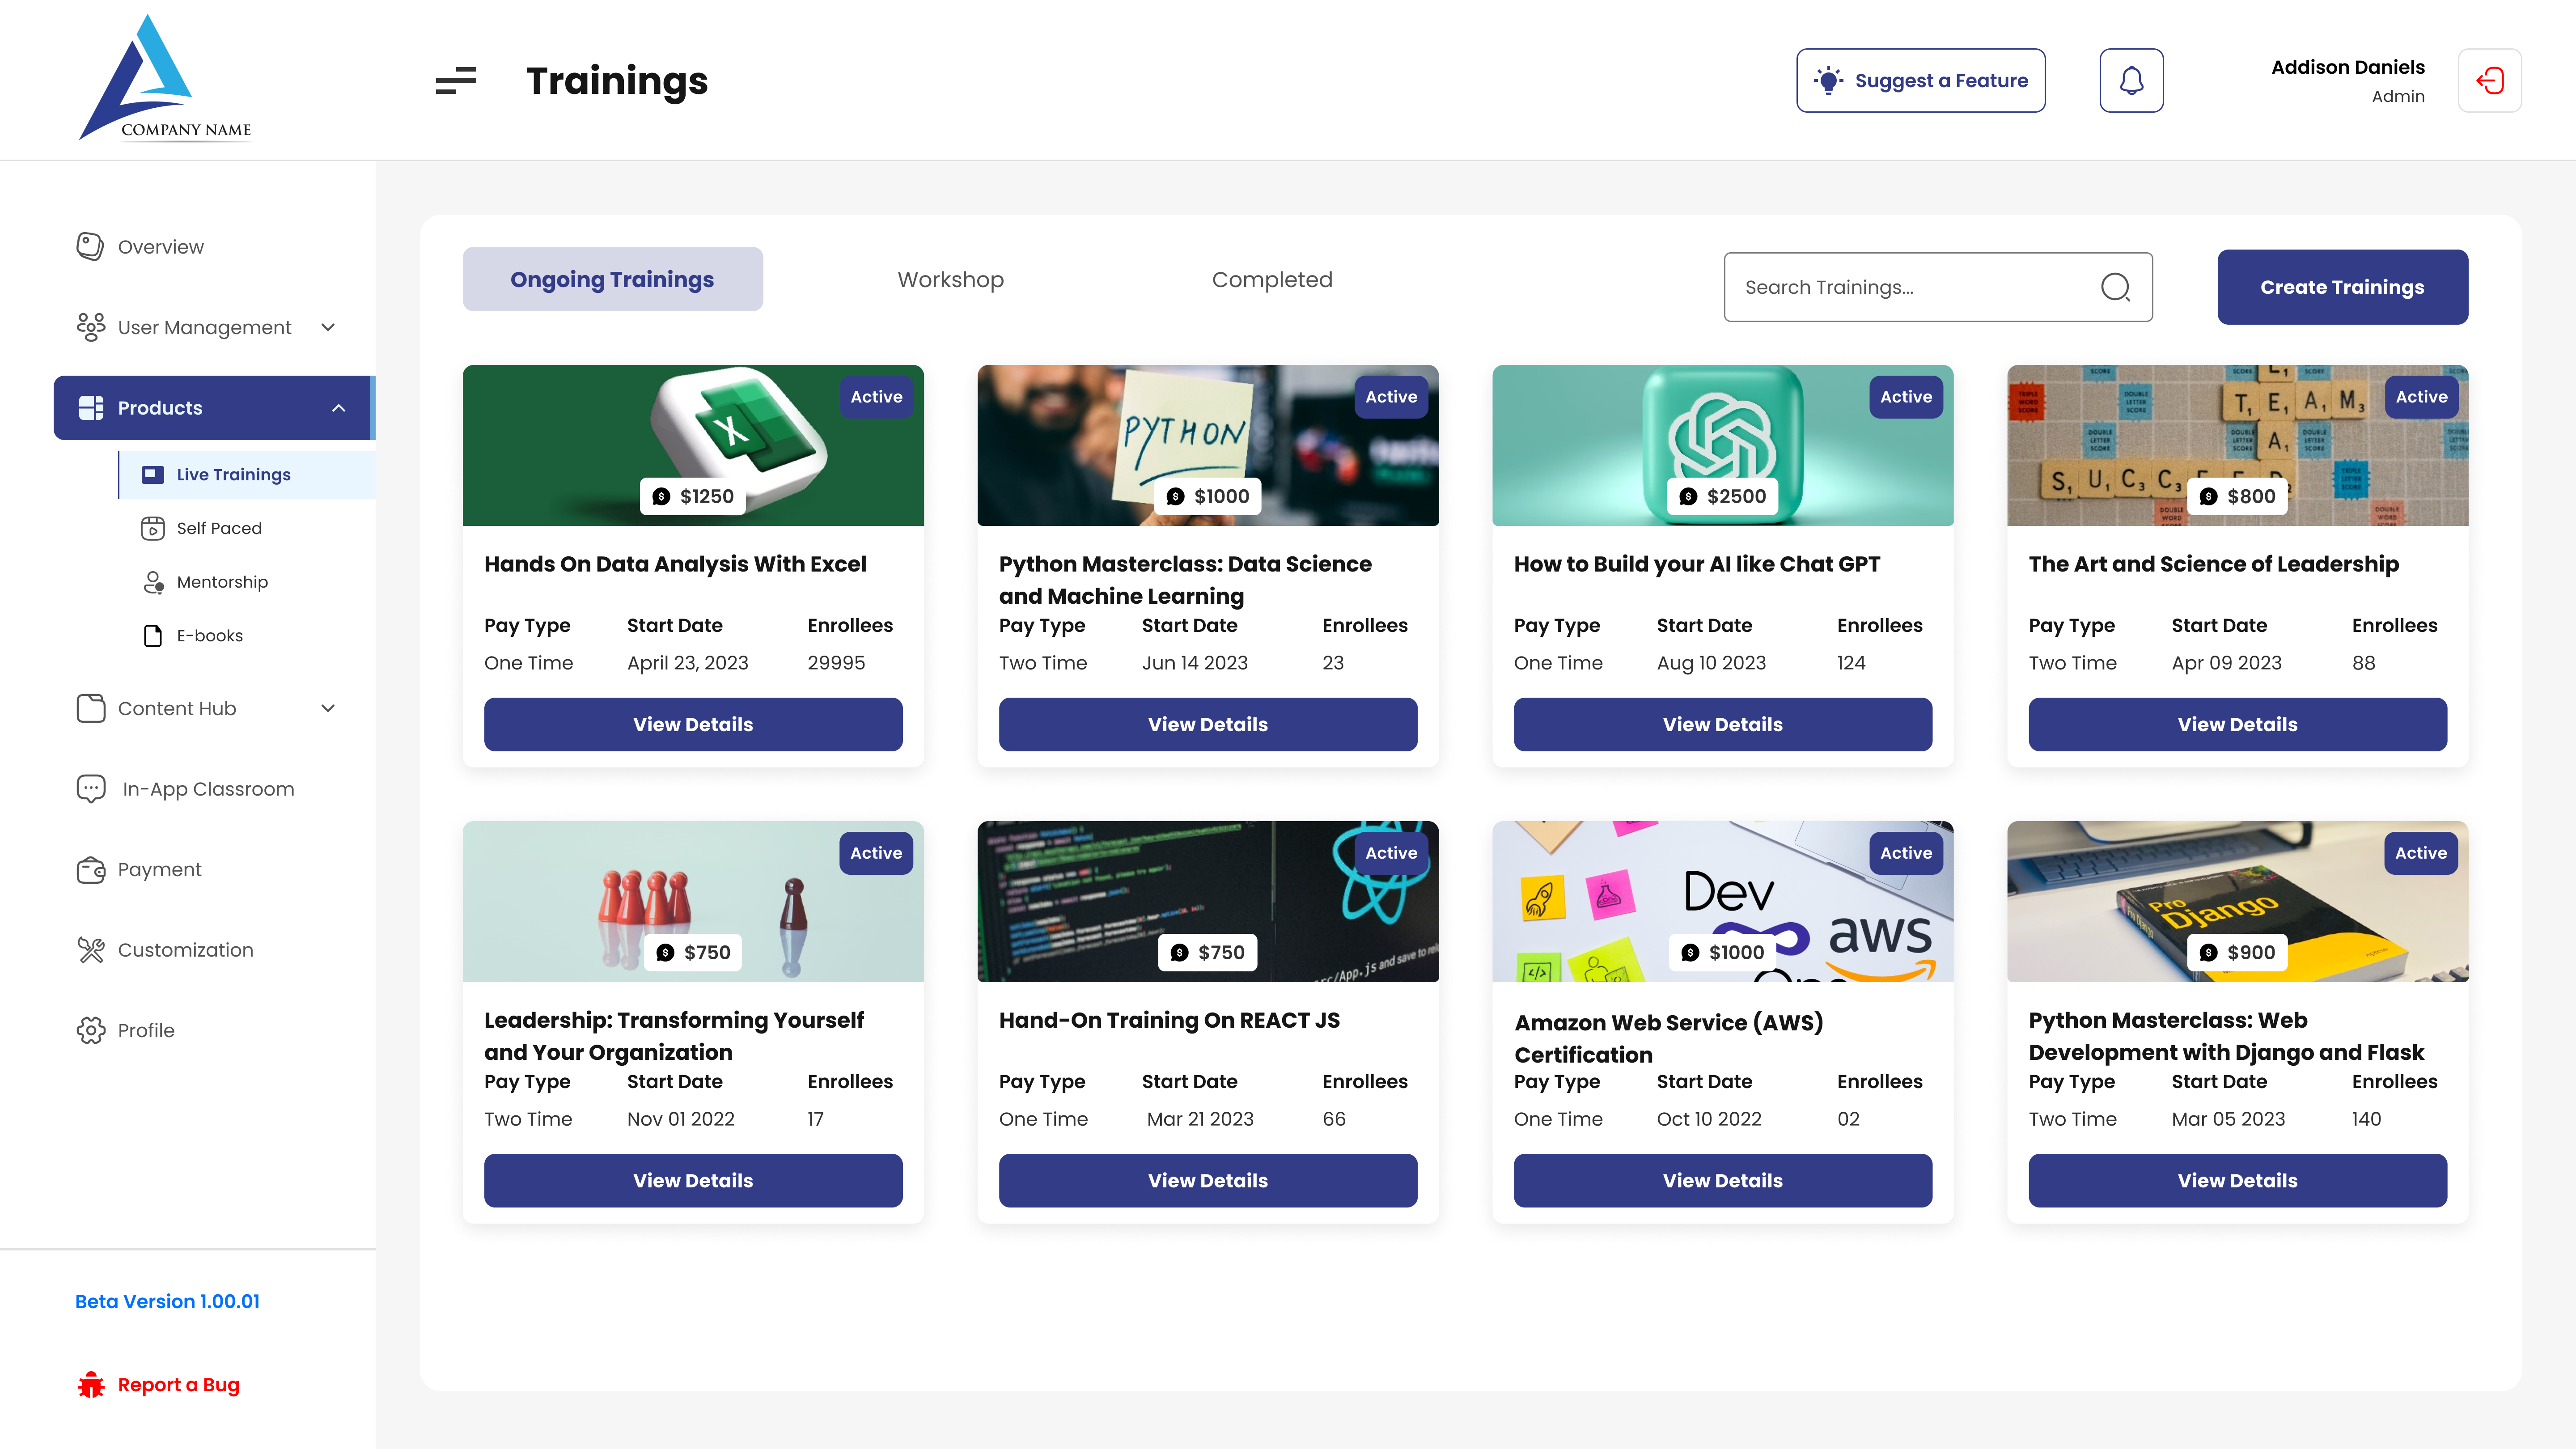Open the Profile page
Screen dimensions: 2576x1449
click(145, 1030)
